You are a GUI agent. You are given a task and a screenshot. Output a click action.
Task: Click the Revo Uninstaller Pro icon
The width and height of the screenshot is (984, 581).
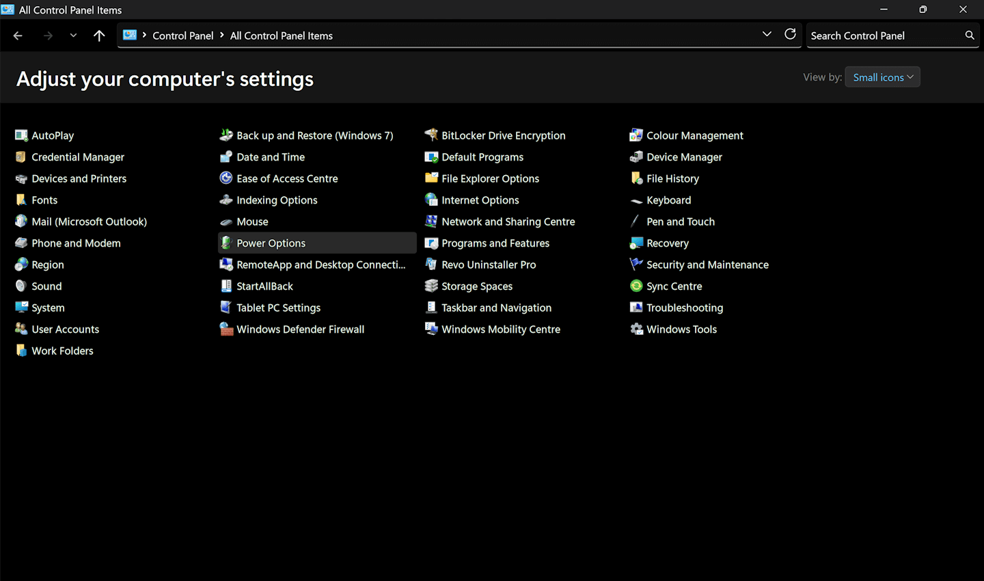click(431, 265)
